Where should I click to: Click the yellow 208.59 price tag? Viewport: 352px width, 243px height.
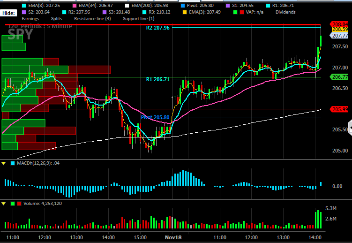tap(340, 30)
